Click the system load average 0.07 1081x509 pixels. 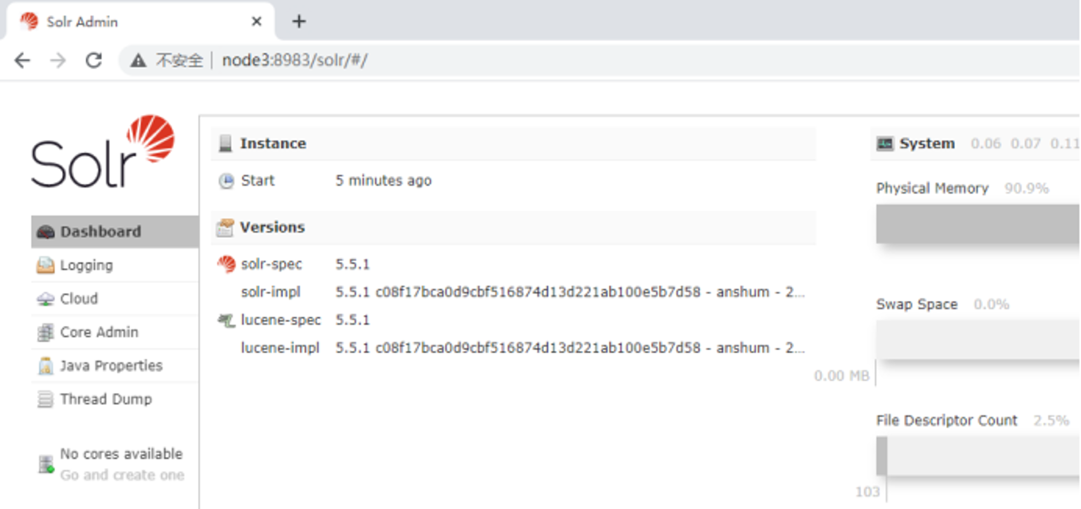[x=1025, y=144]
